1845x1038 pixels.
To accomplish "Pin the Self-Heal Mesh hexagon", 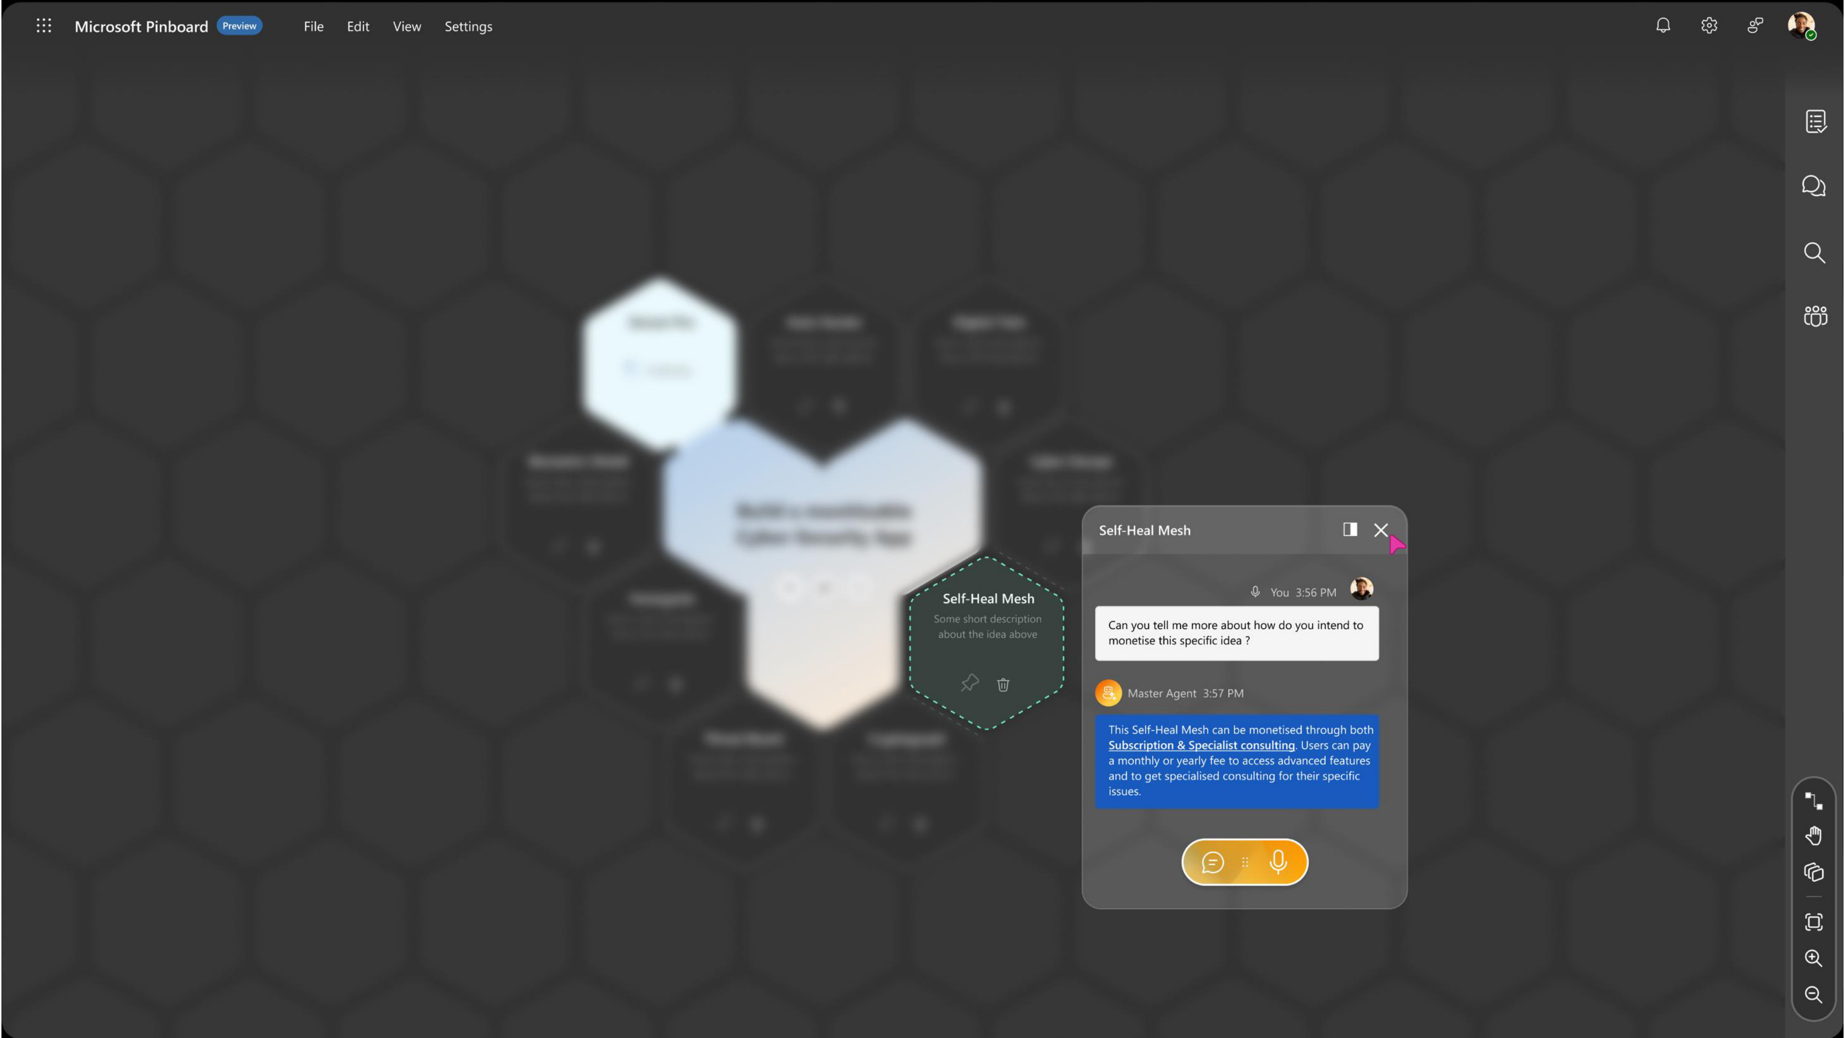I will tap(969, 683).
